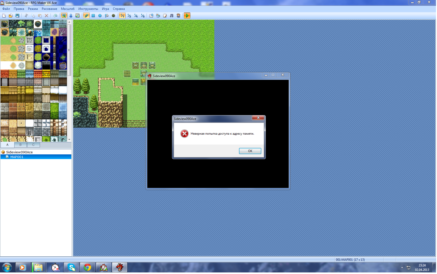Switch to Event editing mode
Screen dimensions: 437x274
[x=71, y=16]
